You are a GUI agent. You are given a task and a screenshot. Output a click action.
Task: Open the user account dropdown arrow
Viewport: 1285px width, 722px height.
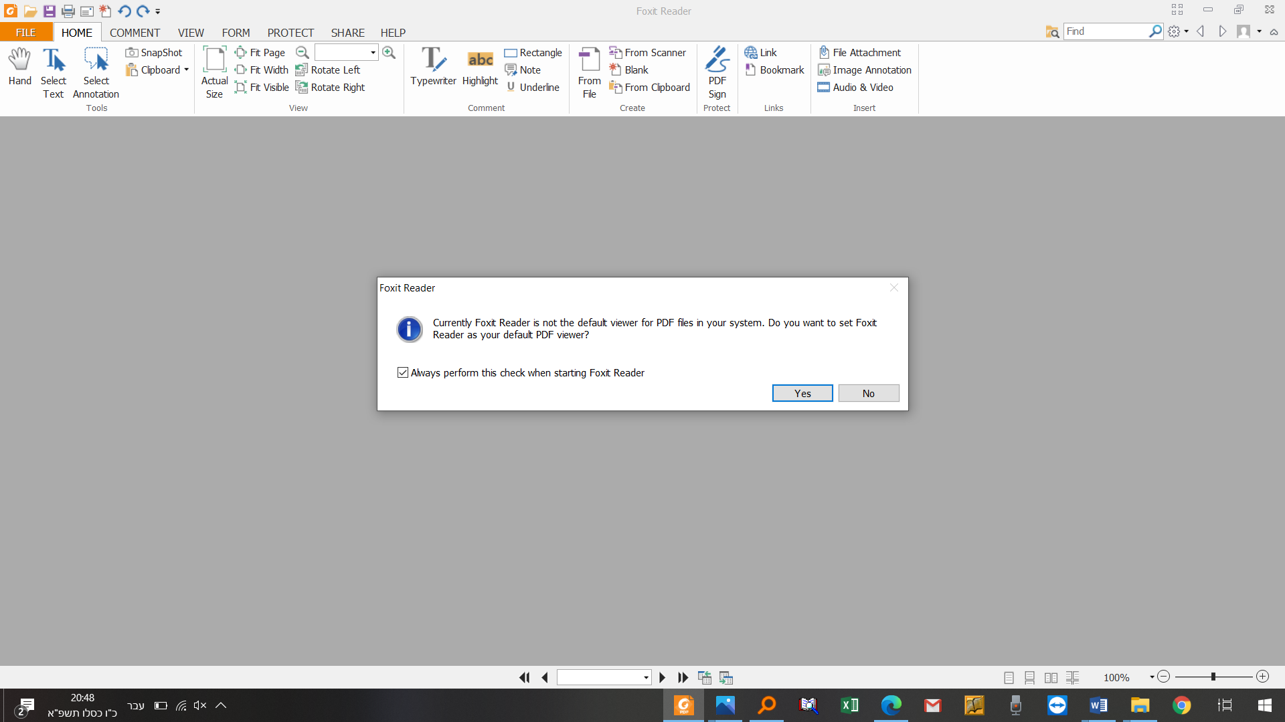(x=1259, y=31)
